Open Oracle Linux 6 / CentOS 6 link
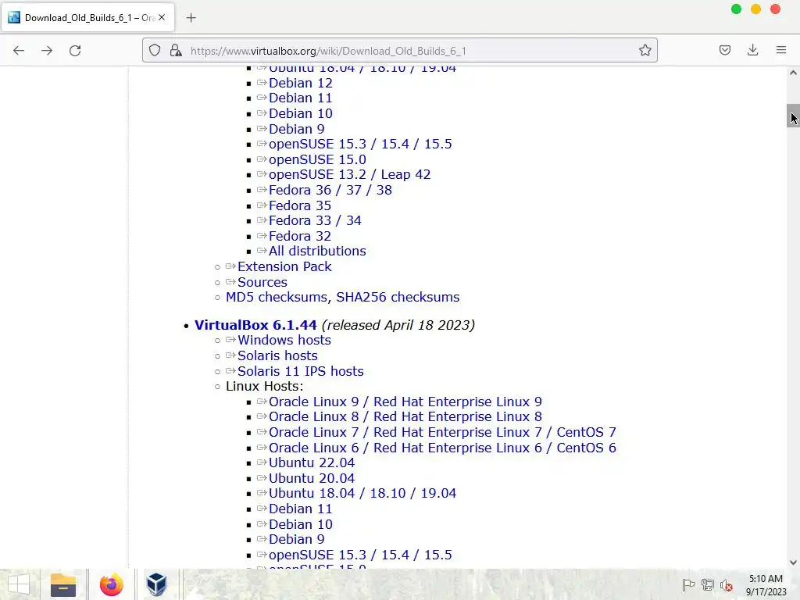This screenshot has height=600, width=800. (x=442, y=448)
